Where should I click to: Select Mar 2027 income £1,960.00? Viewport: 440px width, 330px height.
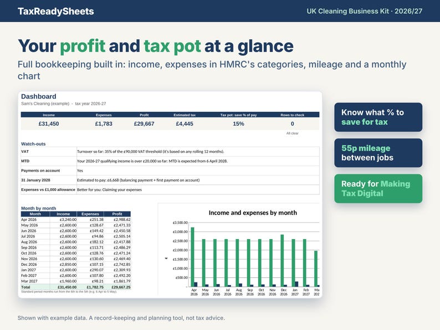[68, 281]
